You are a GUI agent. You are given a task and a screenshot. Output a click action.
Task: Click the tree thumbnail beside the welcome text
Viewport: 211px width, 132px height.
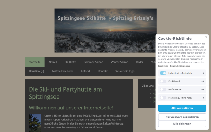tap(35, 123)
